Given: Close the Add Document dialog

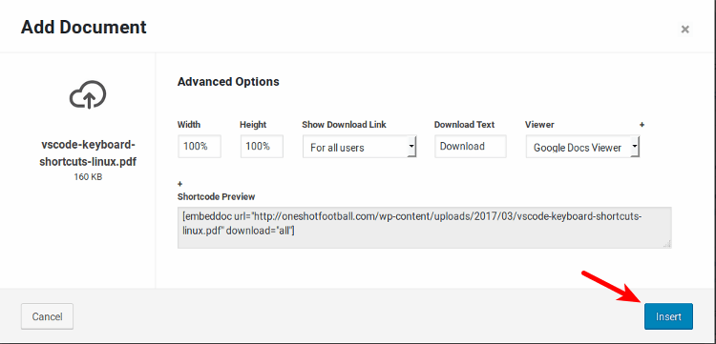Looking at the screenshot, I should pyautogui.click(x=684, y=30).
